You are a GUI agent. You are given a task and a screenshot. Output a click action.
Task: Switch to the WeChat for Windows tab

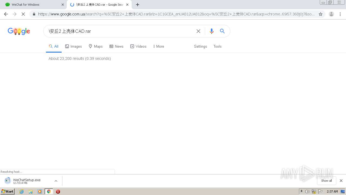click(x=34, y=5)
